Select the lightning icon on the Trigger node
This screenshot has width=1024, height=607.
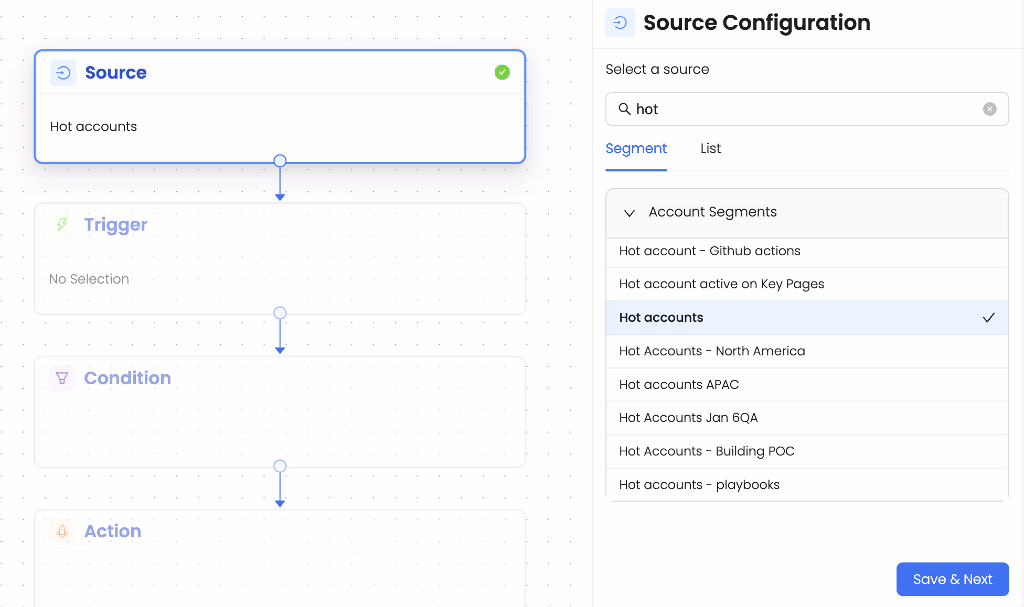pyautogui.click(x=62, y=225)
